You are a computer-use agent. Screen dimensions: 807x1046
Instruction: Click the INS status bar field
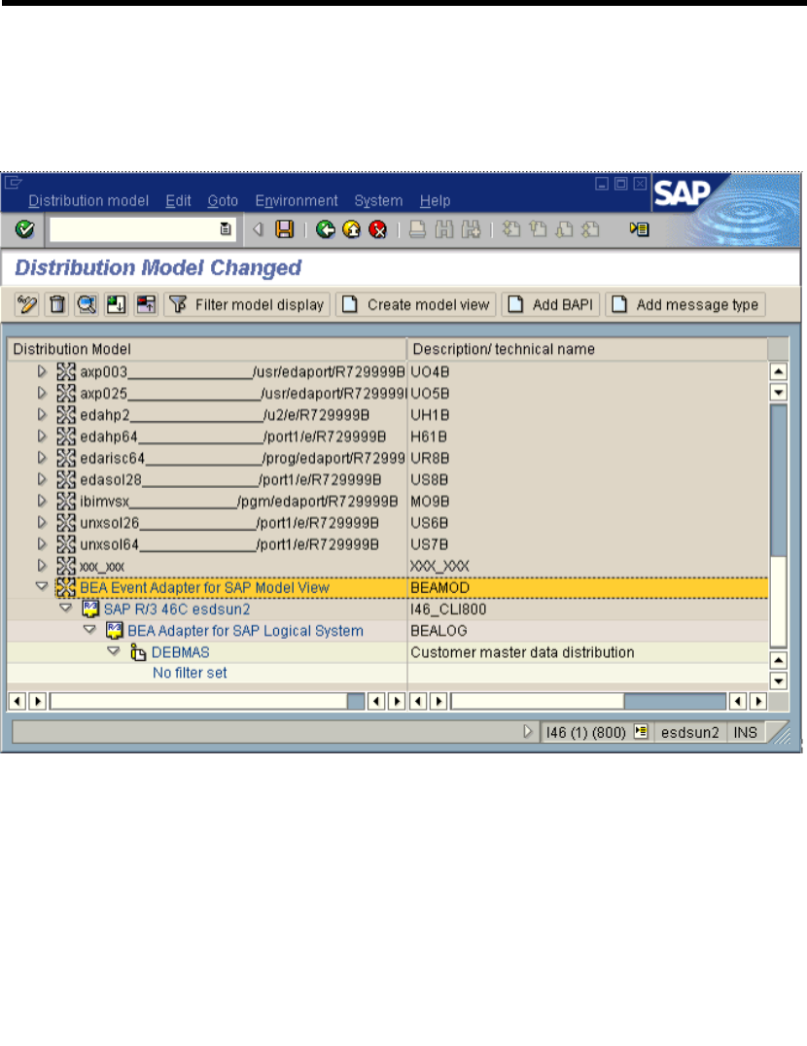745,732
